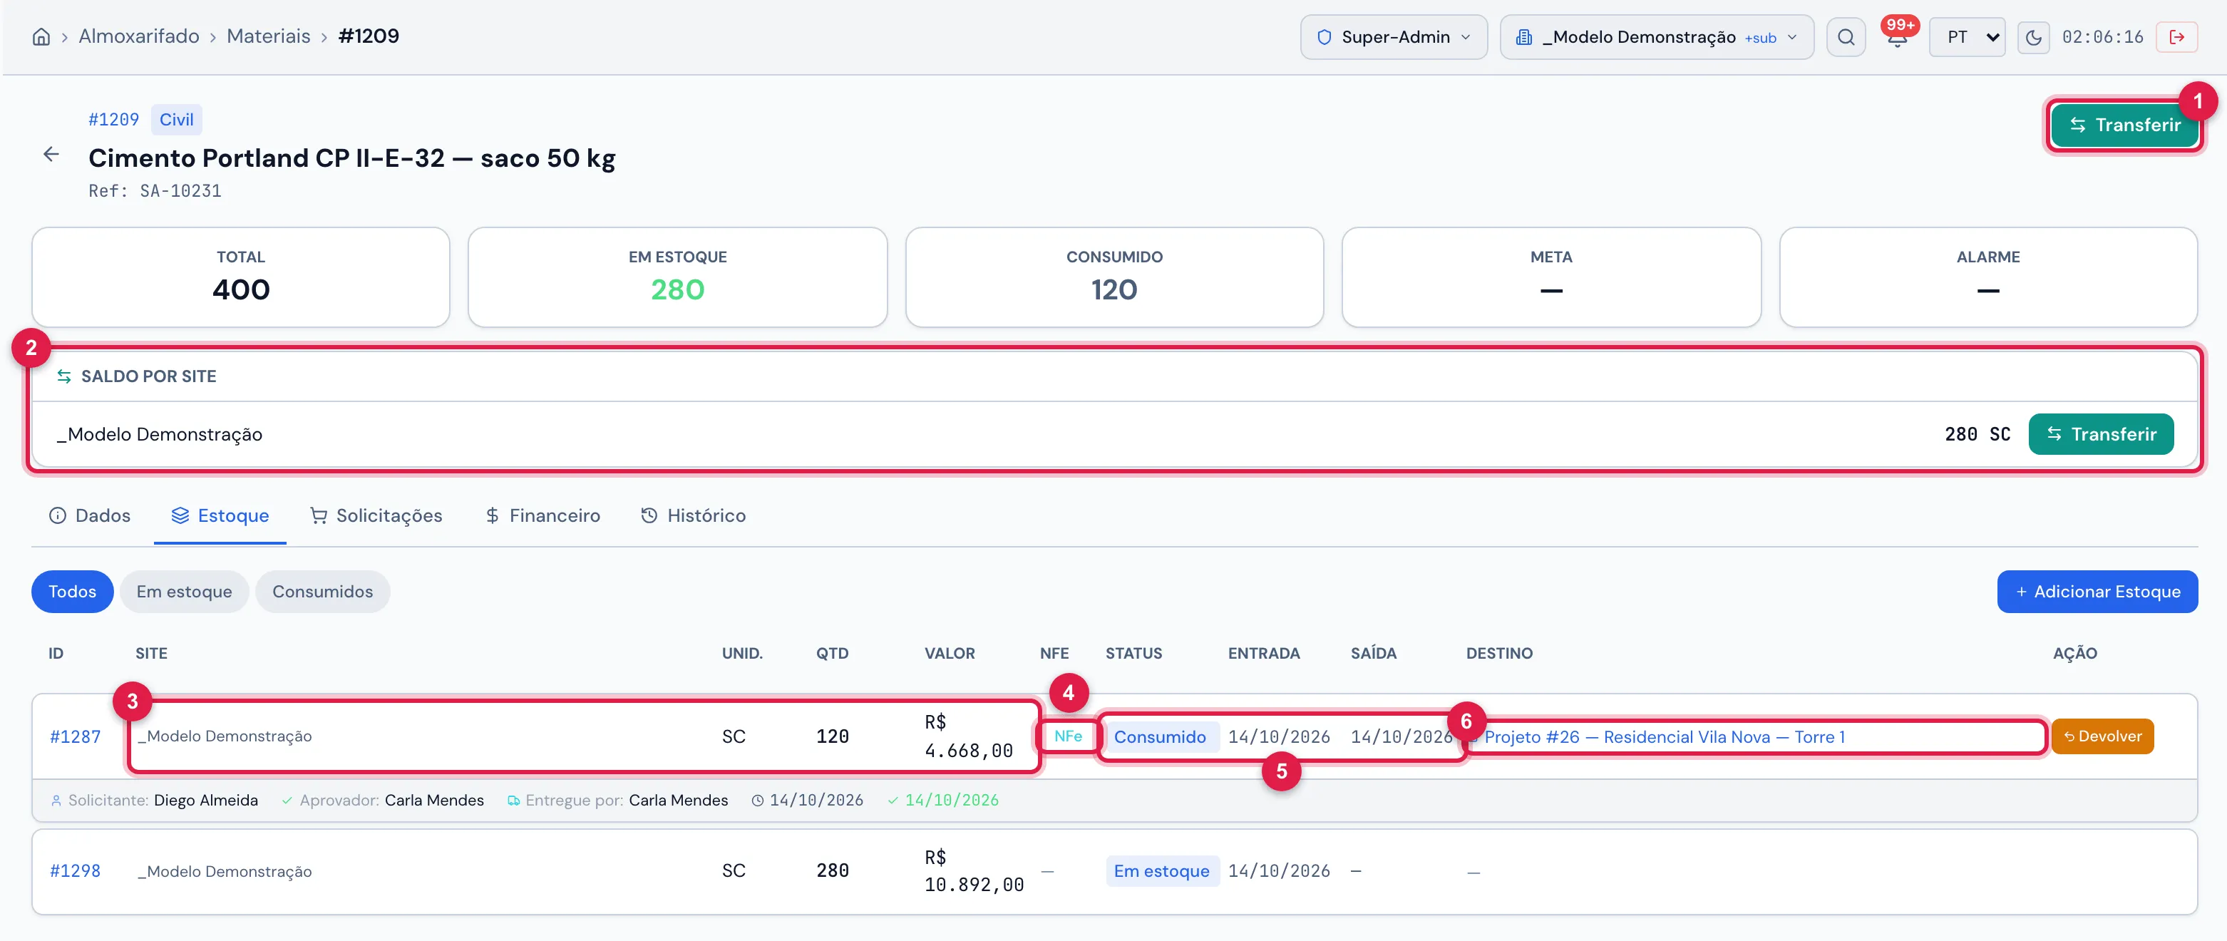Screen dimensions: 2227x941
Task: Open the notifications bell
Action: 1897,37
